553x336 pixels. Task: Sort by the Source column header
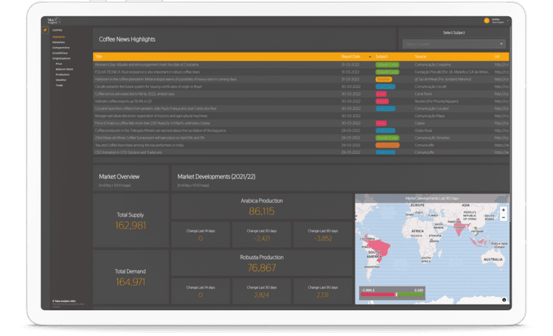(x=420, y=57)
